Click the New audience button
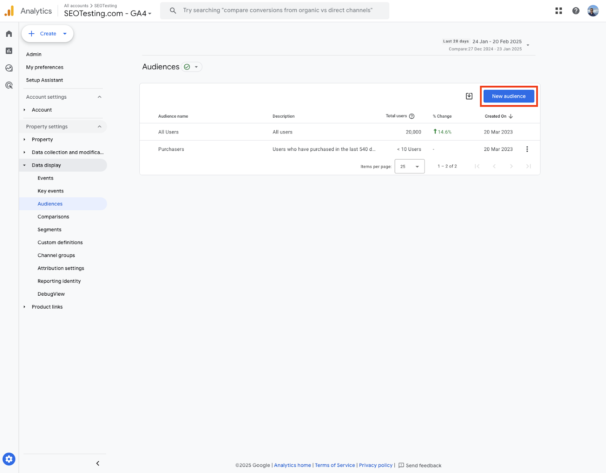Viewport: 606px width, 473px height. (x=508, y=96)
